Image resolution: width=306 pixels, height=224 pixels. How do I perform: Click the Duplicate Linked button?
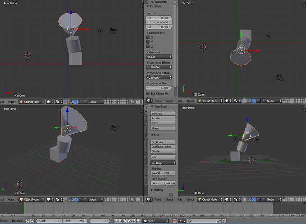pyautogui.click(x=163, y=147)
